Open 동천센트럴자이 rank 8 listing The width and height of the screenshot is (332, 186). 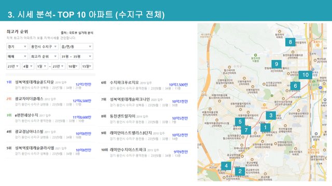click(122, 116)
